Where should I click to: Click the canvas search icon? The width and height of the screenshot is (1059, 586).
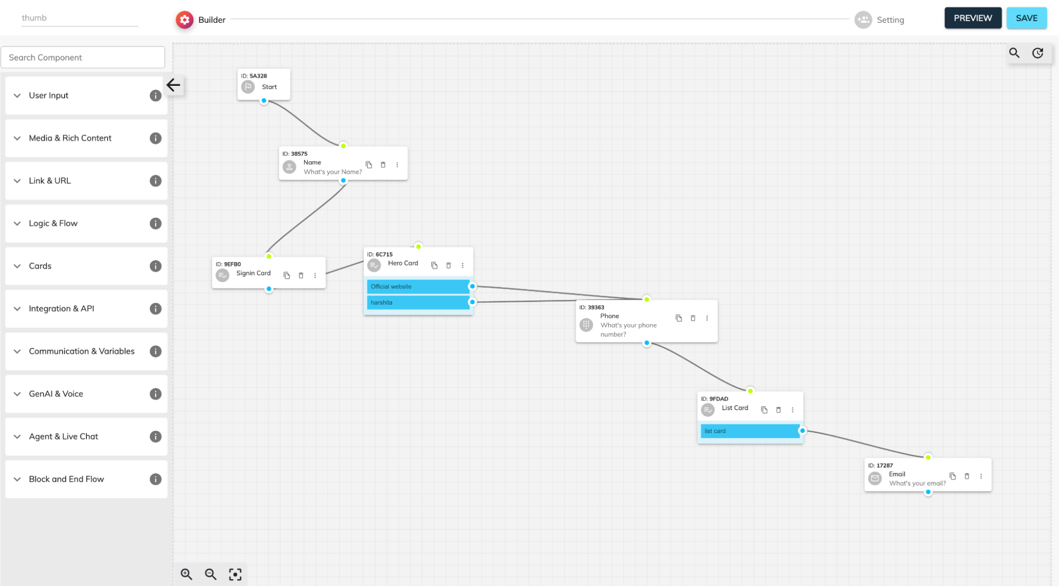1014,53
